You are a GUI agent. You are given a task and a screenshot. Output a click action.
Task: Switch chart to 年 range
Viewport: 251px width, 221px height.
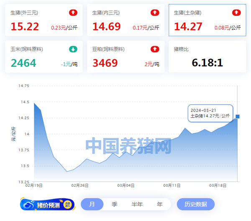(159, 204)
